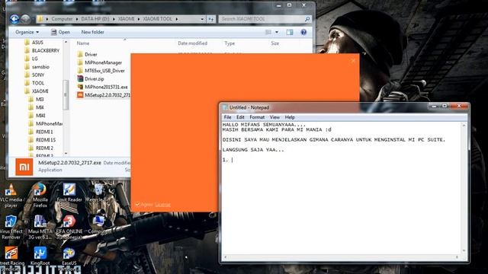
Task: Sort by Date modified column header
Action: [192, 43]
